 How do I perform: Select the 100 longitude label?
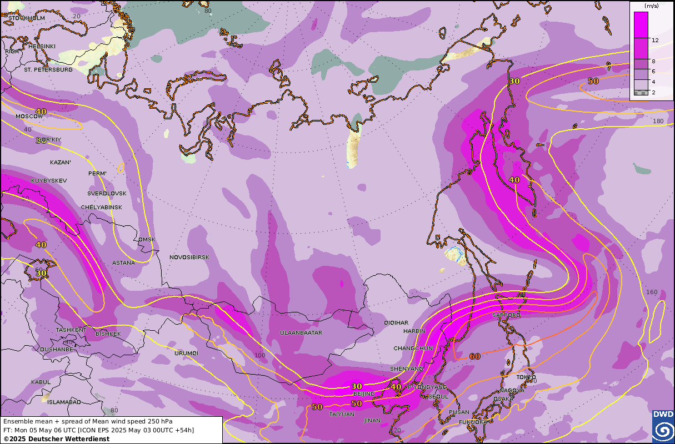pos(259,356)
